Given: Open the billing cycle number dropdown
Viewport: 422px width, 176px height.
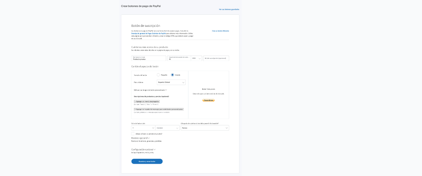Looking at the screenshot, I should tap(143, 128).
